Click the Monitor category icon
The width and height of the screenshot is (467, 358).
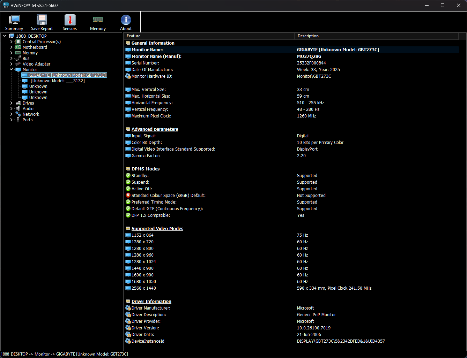tap(18, 69)
